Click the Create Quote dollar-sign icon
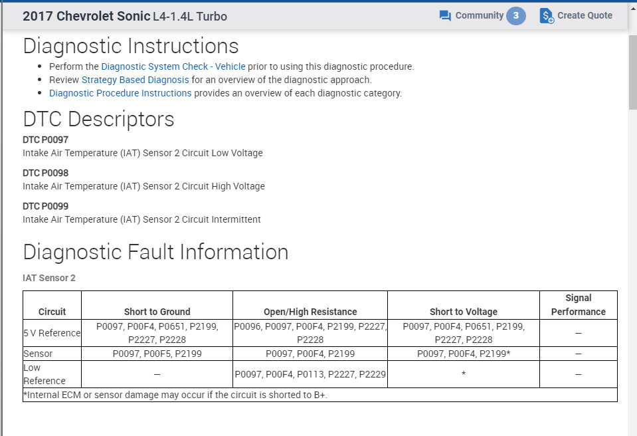This screenshot has width=637, height=436. click(547, 15)
